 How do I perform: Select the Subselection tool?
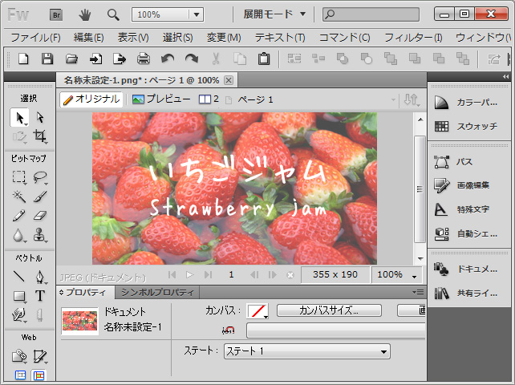(40, 117)
